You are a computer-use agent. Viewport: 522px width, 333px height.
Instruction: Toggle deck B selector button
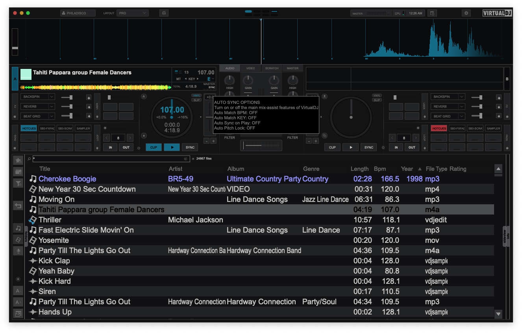point(507,79)
